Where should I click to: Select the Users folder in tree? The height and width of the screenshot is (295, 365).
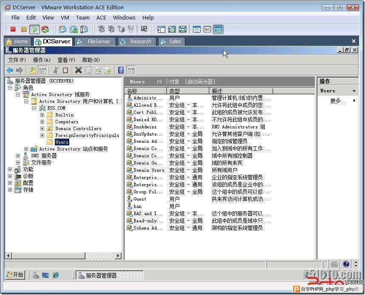(62, 142)
